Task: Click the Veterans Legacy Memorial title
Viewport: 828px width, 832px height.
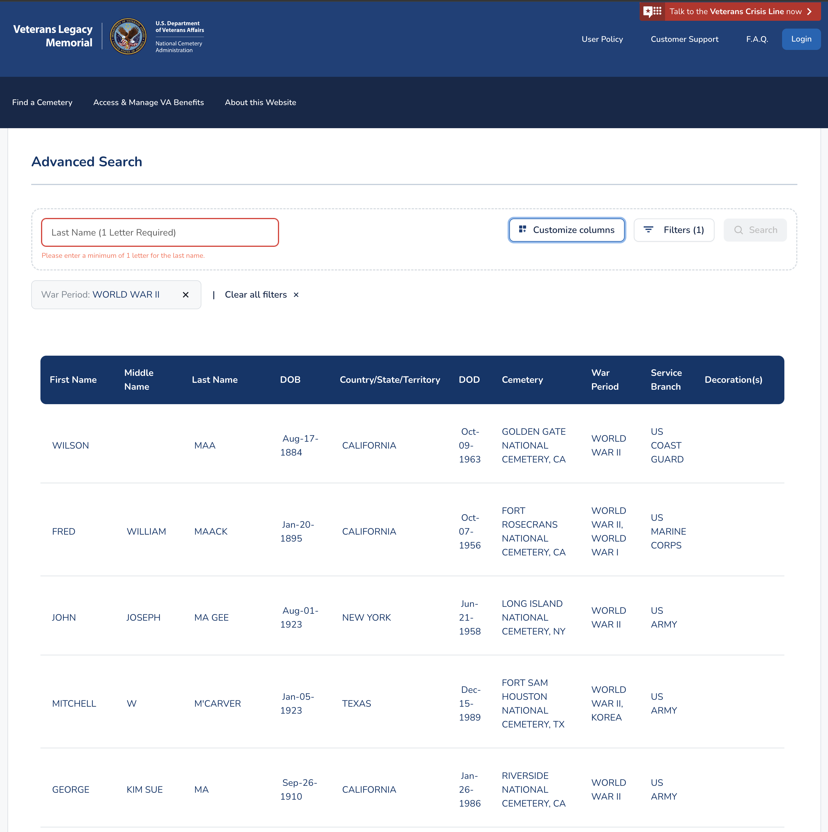Action: click(x=53, y=36)
